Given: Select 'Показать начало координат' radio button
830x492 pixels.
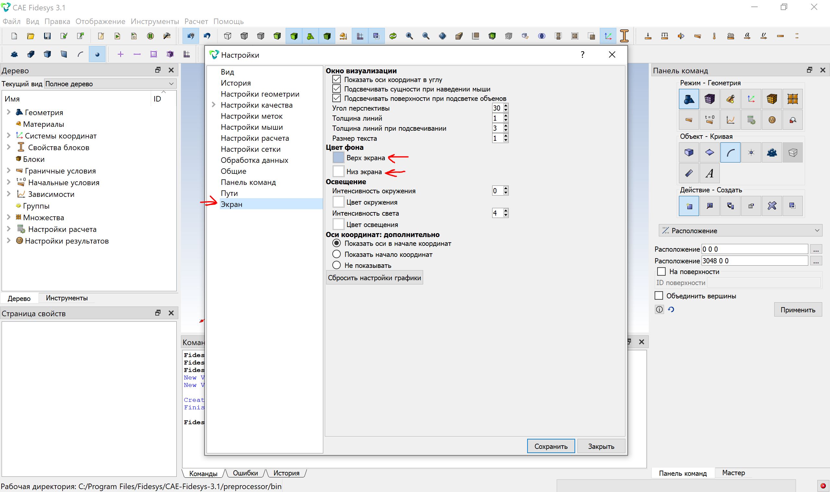Looking at the screenshot, I should [336, 254].
